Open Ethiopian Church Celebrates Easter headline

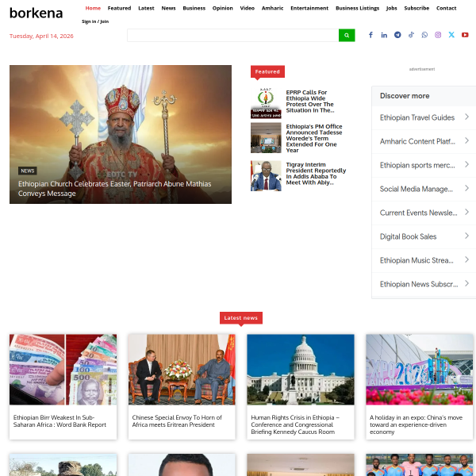click(x=114, y=189)
